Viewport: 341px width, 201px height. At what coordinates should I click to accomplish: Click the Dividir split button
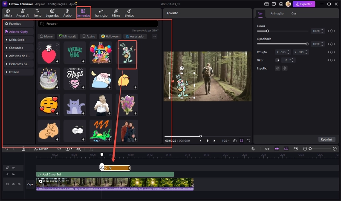tap(41, 149)
